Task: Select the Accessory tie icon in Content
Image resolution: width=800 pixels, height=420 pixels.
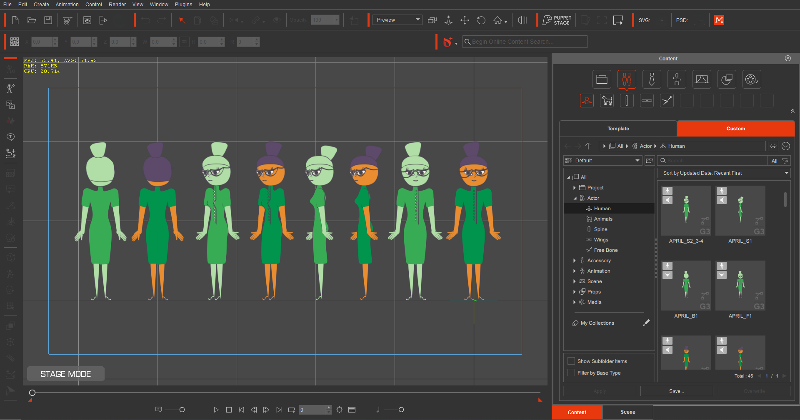Action: 652,79
